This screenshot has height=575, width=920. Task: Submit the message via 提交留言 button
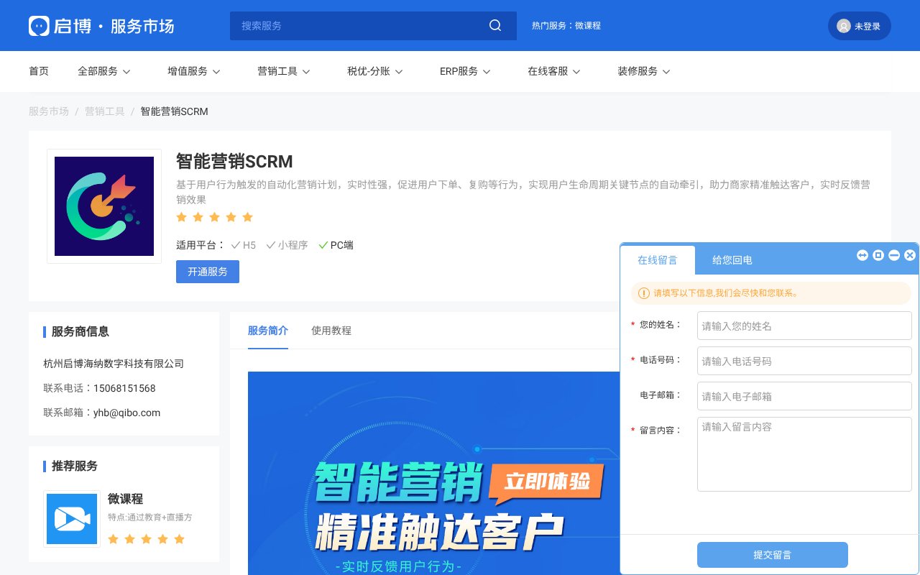click(773, 554)
